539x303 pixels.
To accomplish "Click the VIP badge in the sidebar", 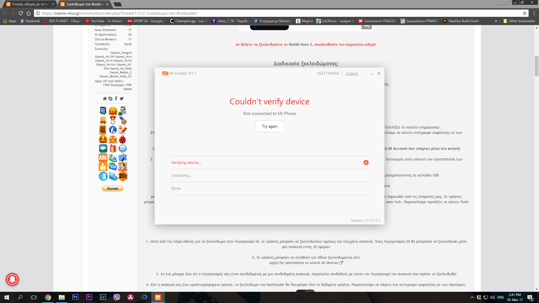I will tap(113, 111).
